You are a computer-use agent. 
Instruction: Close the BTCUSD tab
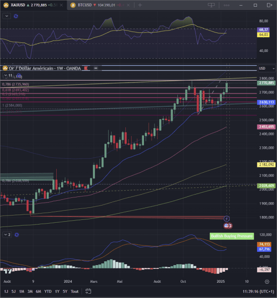tap(128, 5)
